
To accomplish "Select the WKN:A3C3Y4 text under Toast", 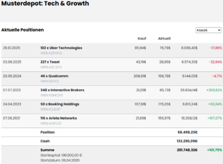I will tap(51, 67).
